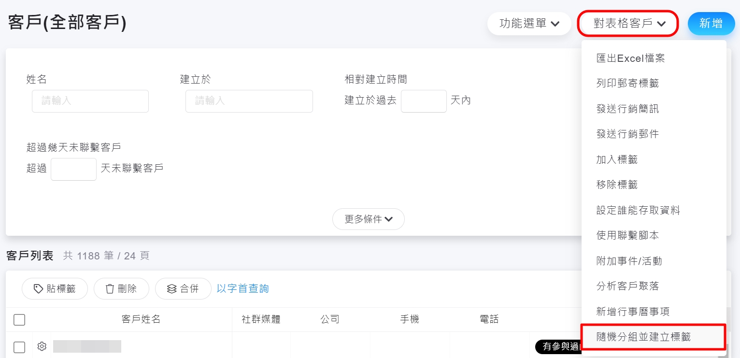Choose 隨機分組並建立標籤 menu item
The height and width of the screenshot is (358, 740).
[643, 337]
